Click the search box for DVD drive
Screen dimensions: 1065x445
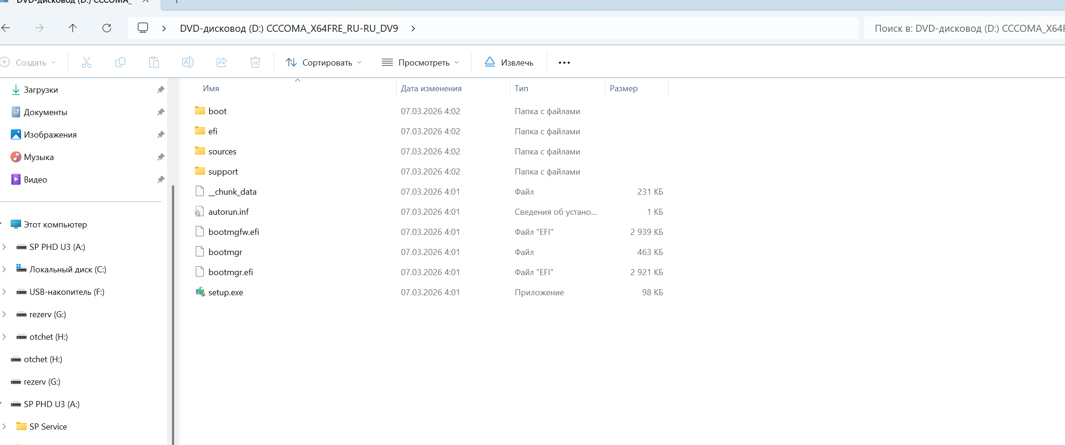965,29
